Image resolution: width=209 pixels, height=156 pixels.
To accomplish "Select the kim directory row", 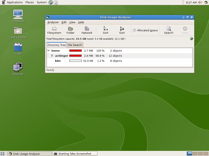I will tap(58, 61).
